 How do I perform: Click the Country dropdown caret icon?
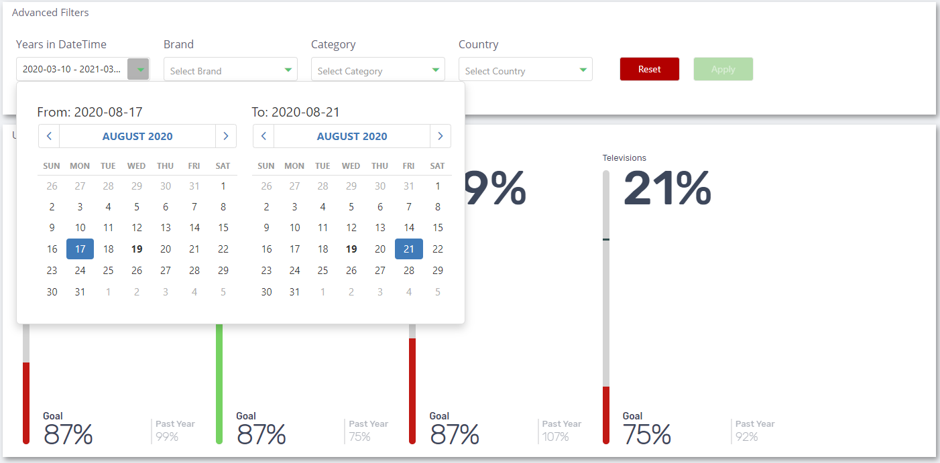[582, 69]
